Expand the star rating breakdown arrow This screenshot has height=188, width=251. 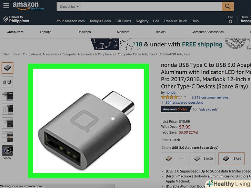[185, 97]
